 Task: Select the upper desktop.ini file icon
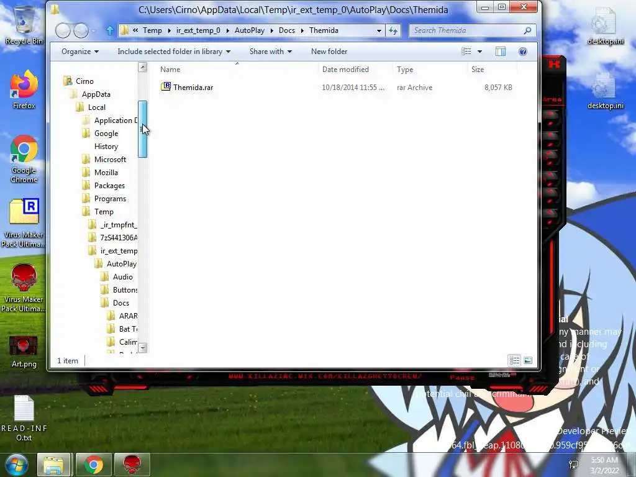tap(605, 25)
